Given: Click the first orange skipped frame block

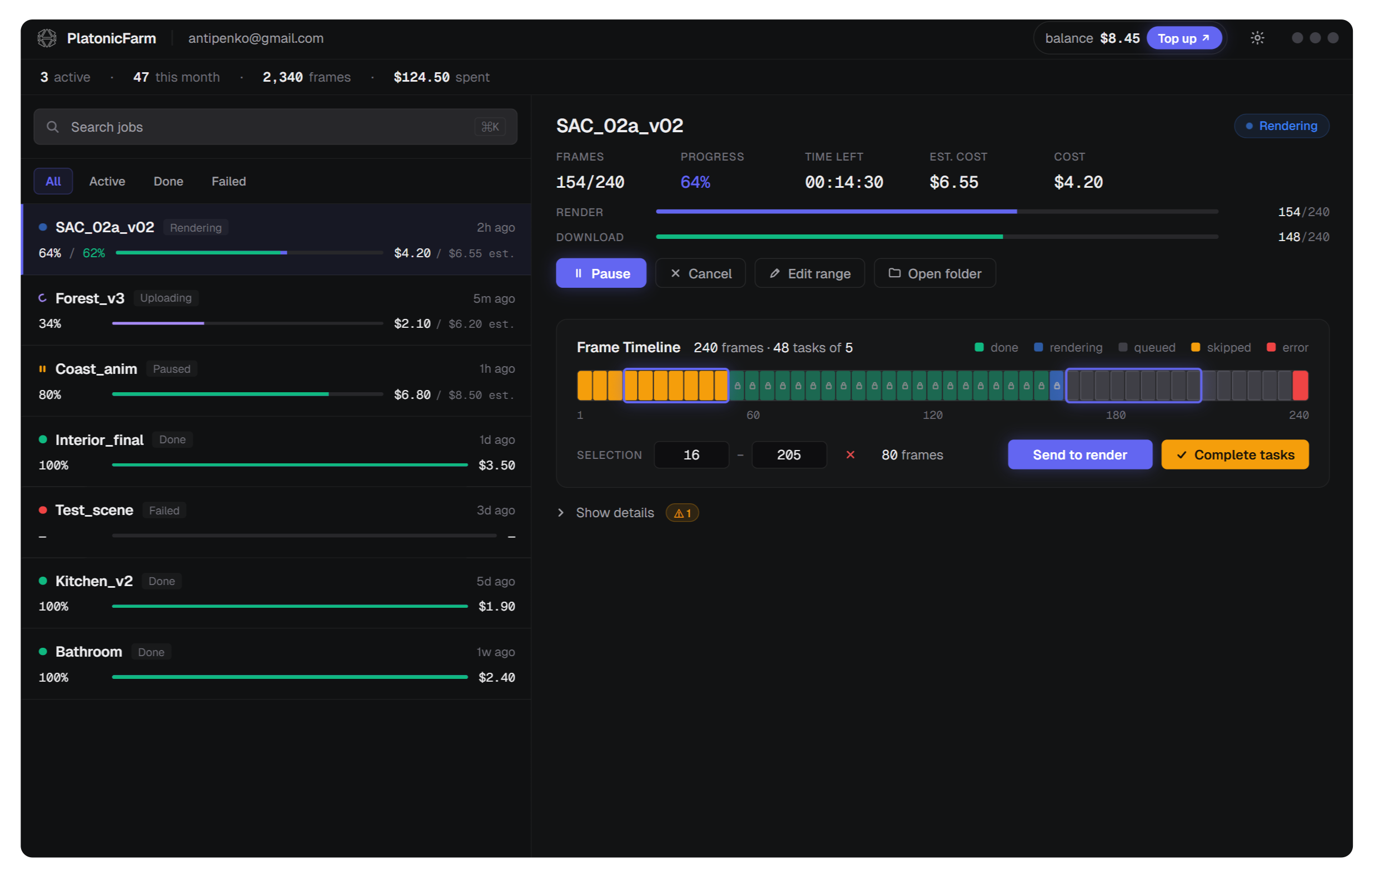Looking at the screenshot, I should [584, 386].
